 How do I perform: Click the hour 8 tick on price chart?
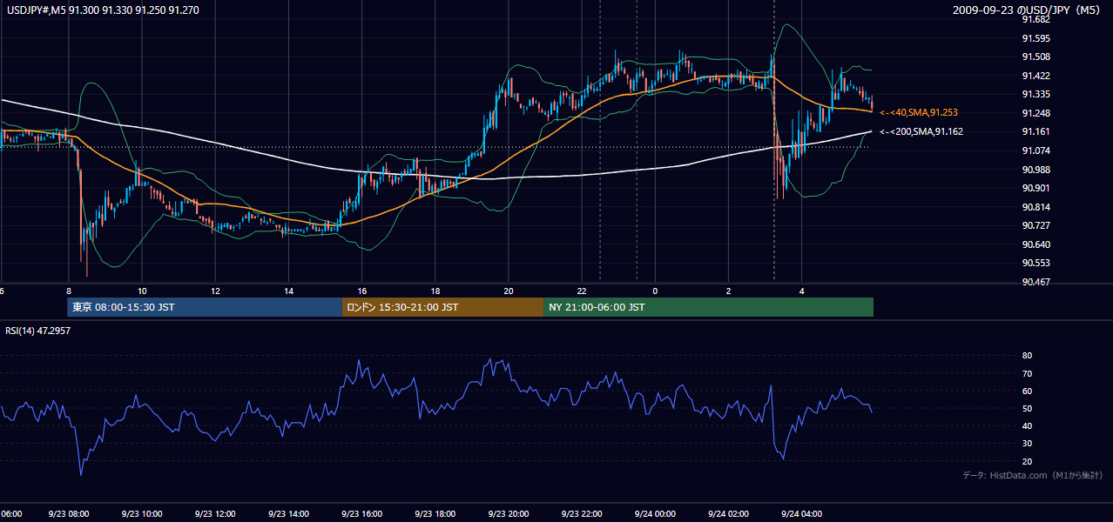click(68, 291)
